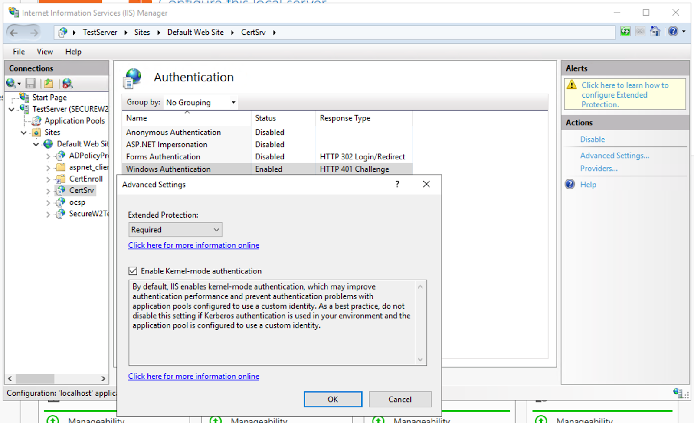
Task: Select SecureW2 application in tree
Action: 88,214
